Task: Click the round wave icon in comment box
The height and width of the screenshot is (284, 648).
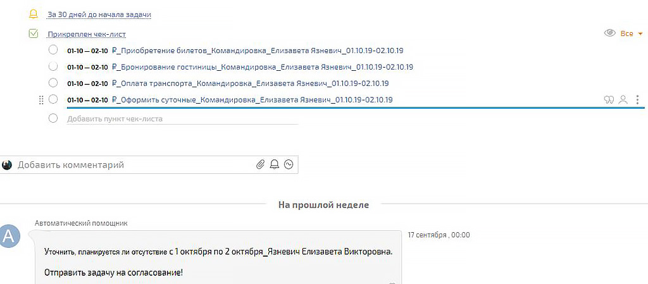Action: click(x=289, y=164)
